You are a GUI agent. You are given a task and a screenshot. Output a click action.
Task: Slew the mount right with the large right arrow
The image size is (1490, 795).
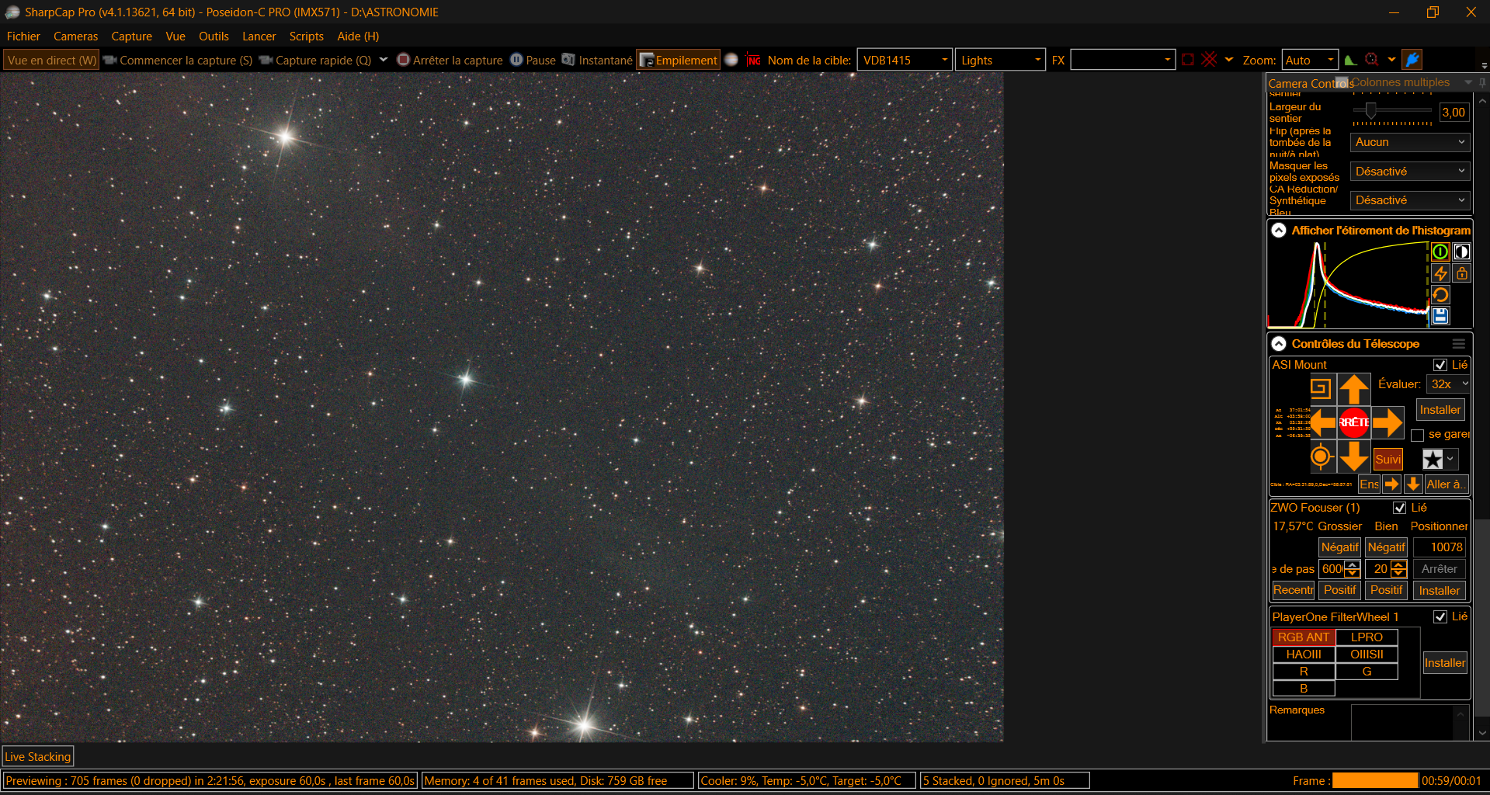point(1388,422)
